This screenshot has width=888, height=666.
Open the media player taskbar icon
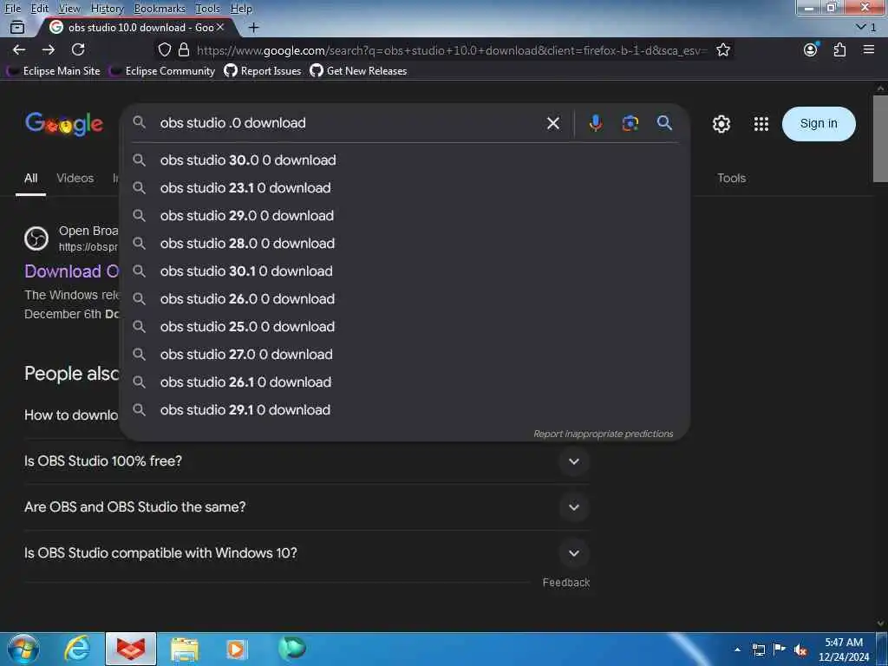[x=236, y=649]
